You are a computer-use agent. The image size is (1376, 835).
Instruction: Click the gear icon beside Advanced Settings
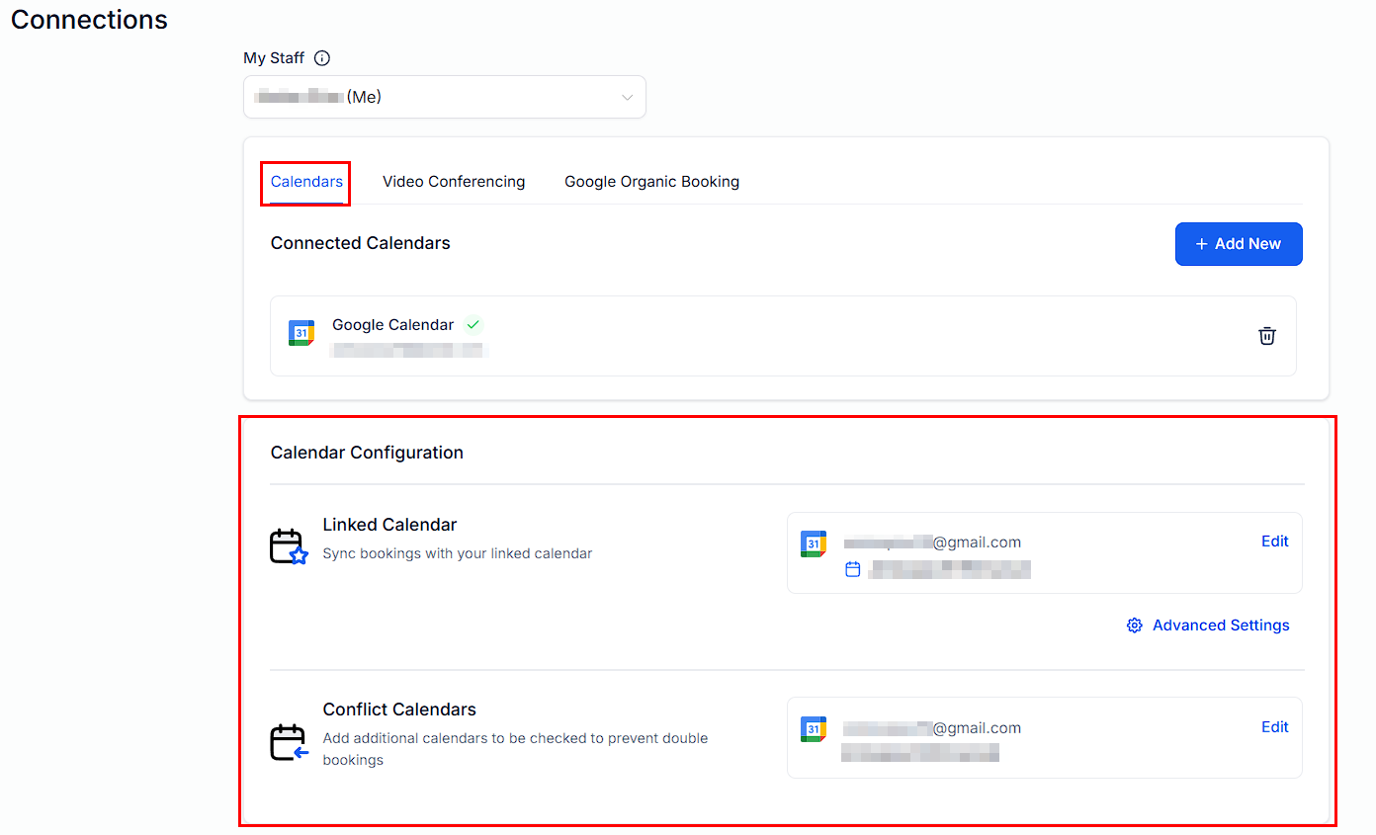coord(1134,625)
